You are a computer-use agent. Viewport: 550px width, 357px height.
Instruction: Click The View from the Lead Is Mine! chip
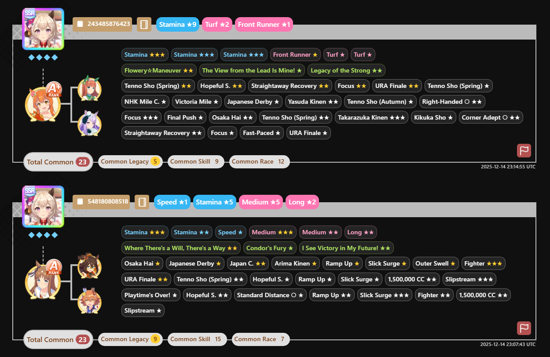[x=252, y=70]
